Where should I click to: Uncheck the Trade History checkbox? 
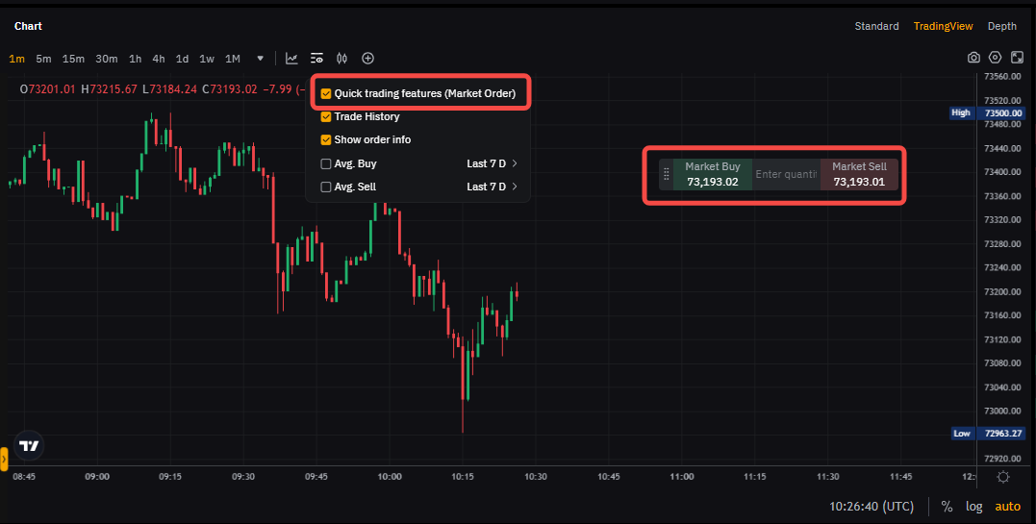pyautogui.click(x=326, y=117)
